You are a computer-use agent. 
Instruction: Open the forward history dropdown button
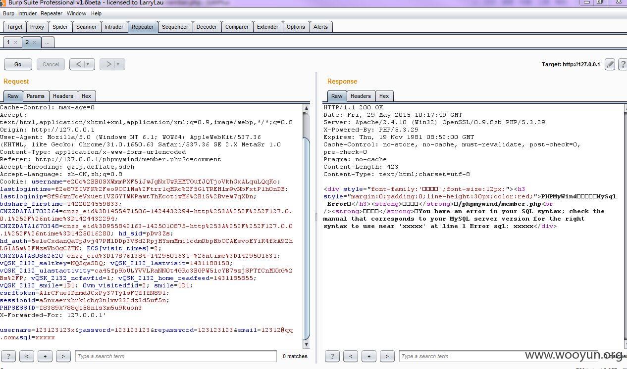112,64
